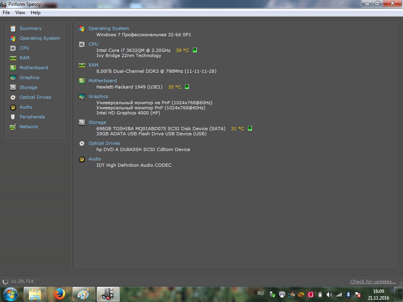Click the Motherboard icon in sidebar
Screen dimensions: 403x302
[x=13, y=68]
